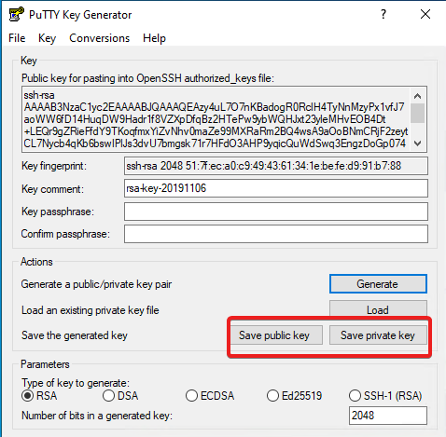The image size is (446, 437).
Task: Click the public key scrollbar down arrow
Action: 418,143
